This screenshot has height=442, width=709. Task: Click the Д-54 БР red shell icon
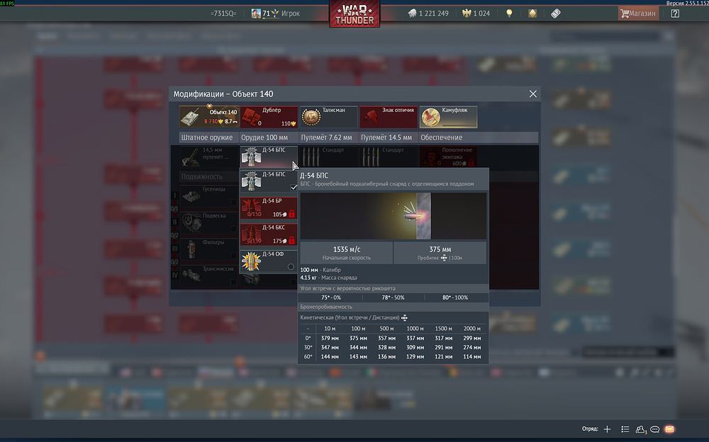[x=251, y=208]
